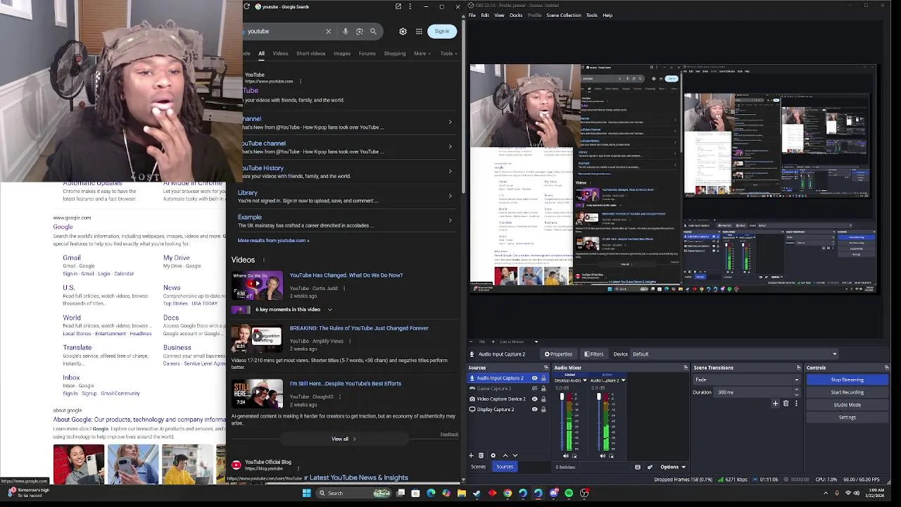Remove the selected source using trash icon

coord(481,456)
